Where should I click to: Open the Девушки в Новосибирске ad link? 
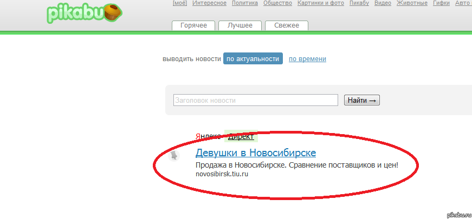256,153
